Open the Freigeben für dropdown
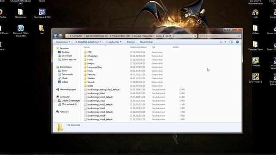Viewport: 276px width, 155px height. (114, 42)
